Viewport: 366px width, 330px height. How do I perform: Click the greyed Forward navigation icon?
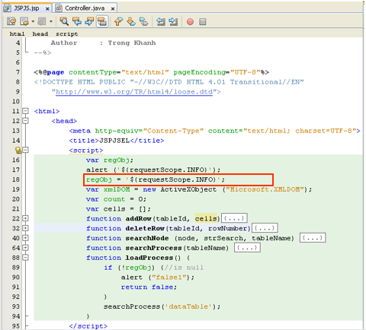coord(42,21)
